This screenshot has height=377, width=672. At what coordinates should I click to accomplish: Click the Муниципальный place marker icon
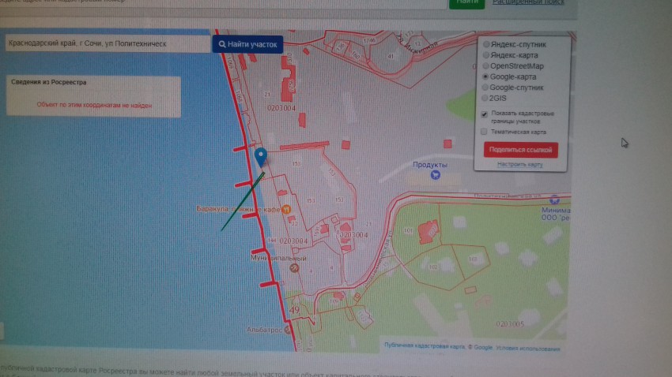pyautogui.click(x=294, y=268)
